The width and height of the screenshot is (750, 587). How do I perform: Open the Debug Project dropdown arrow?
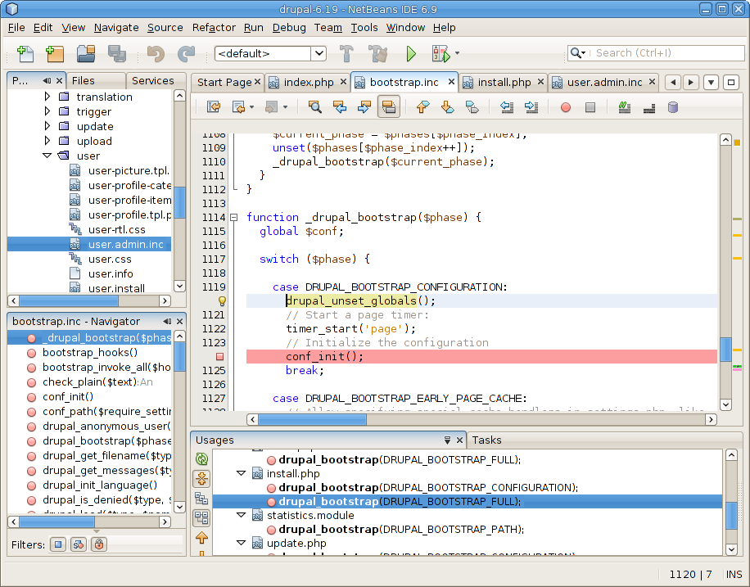[457, 53]
